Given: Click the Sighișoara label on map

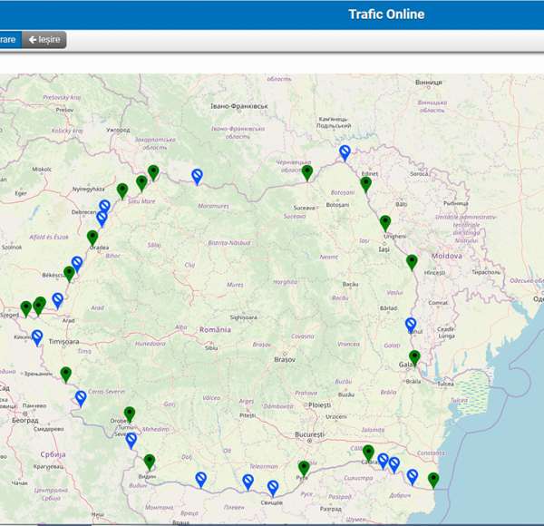Looking at the screenshot, I should [244, 317].
